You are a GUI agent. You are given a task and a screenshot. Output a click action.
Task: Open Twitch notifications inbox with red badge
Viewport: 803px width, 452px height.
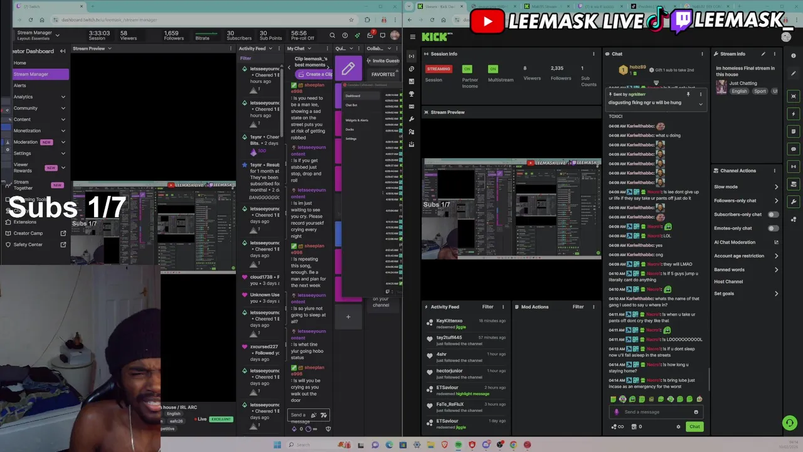point(371,35)
